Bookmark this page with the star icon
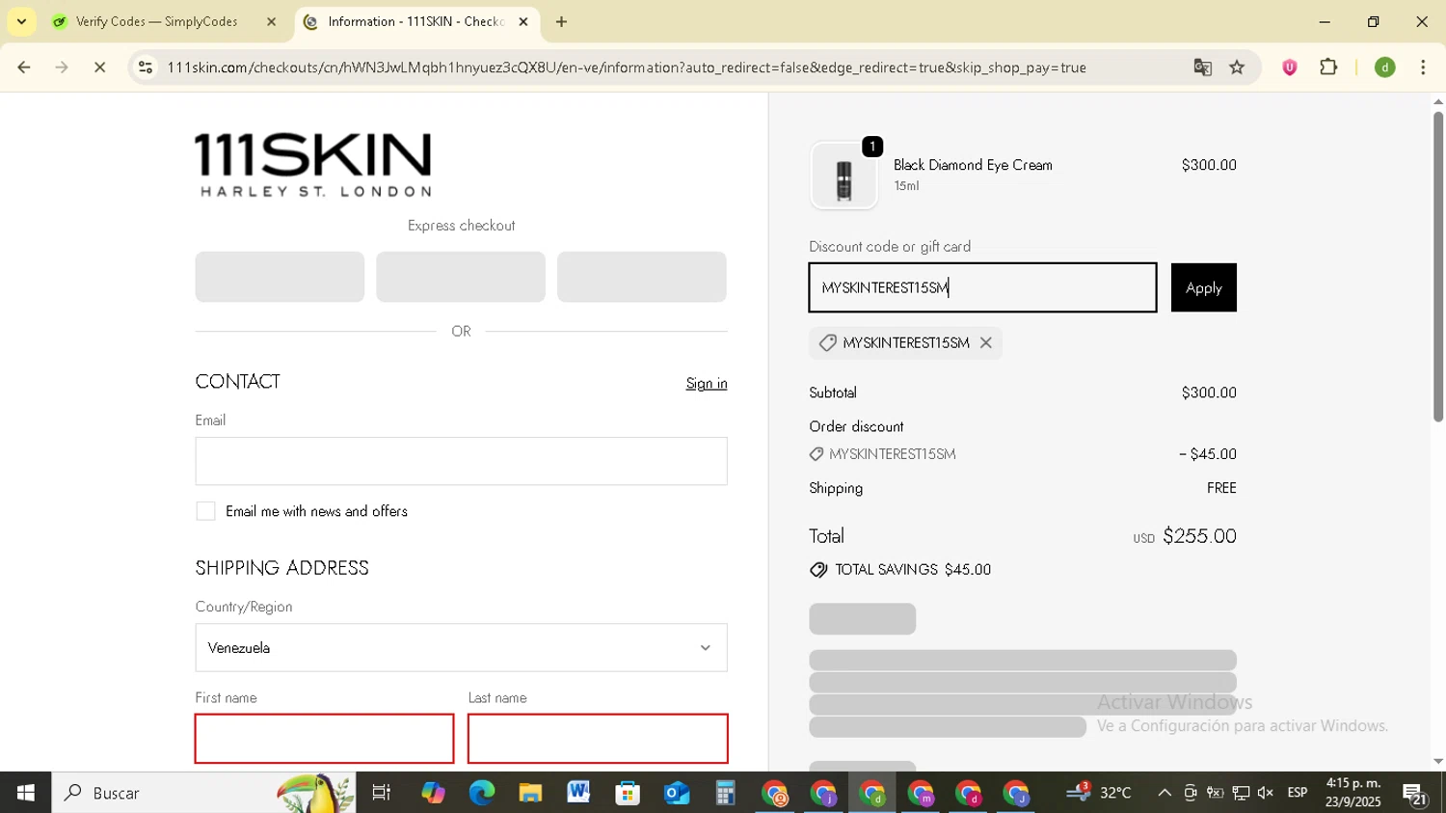Screen dimensions: 1446x813 [1237, 68]
